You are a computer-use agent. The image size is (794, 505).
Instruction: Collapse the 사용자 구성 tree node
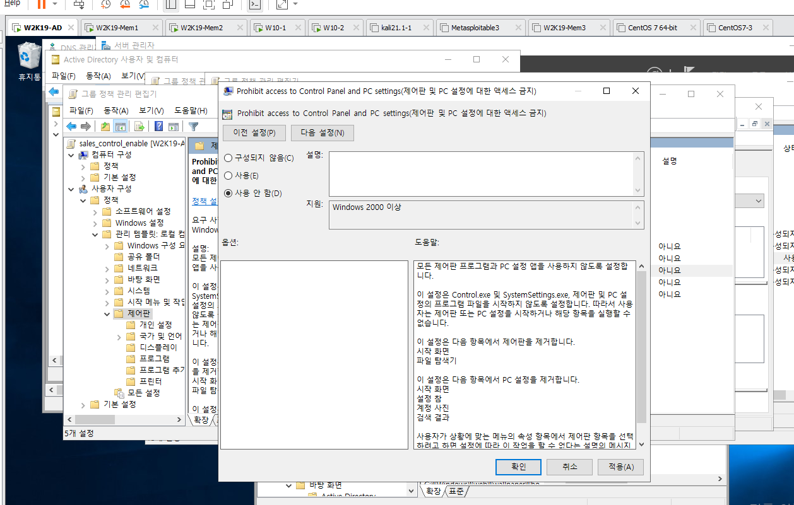71,189
